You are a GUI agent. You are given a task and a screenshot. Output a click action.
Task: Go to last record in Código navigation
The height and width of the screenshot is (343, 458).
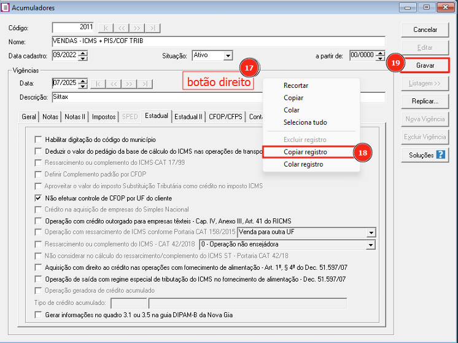click(x=153, y=28)
